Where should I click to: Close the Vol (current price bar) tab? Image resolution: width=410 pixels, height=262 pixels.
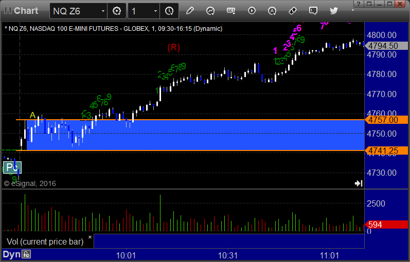pos(90,237)
